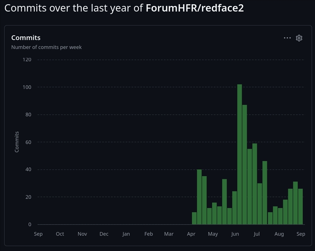Click the 'Oct' x-axis label
The image size is (315, 251).
pyautogui.click(x=60, y=234)
